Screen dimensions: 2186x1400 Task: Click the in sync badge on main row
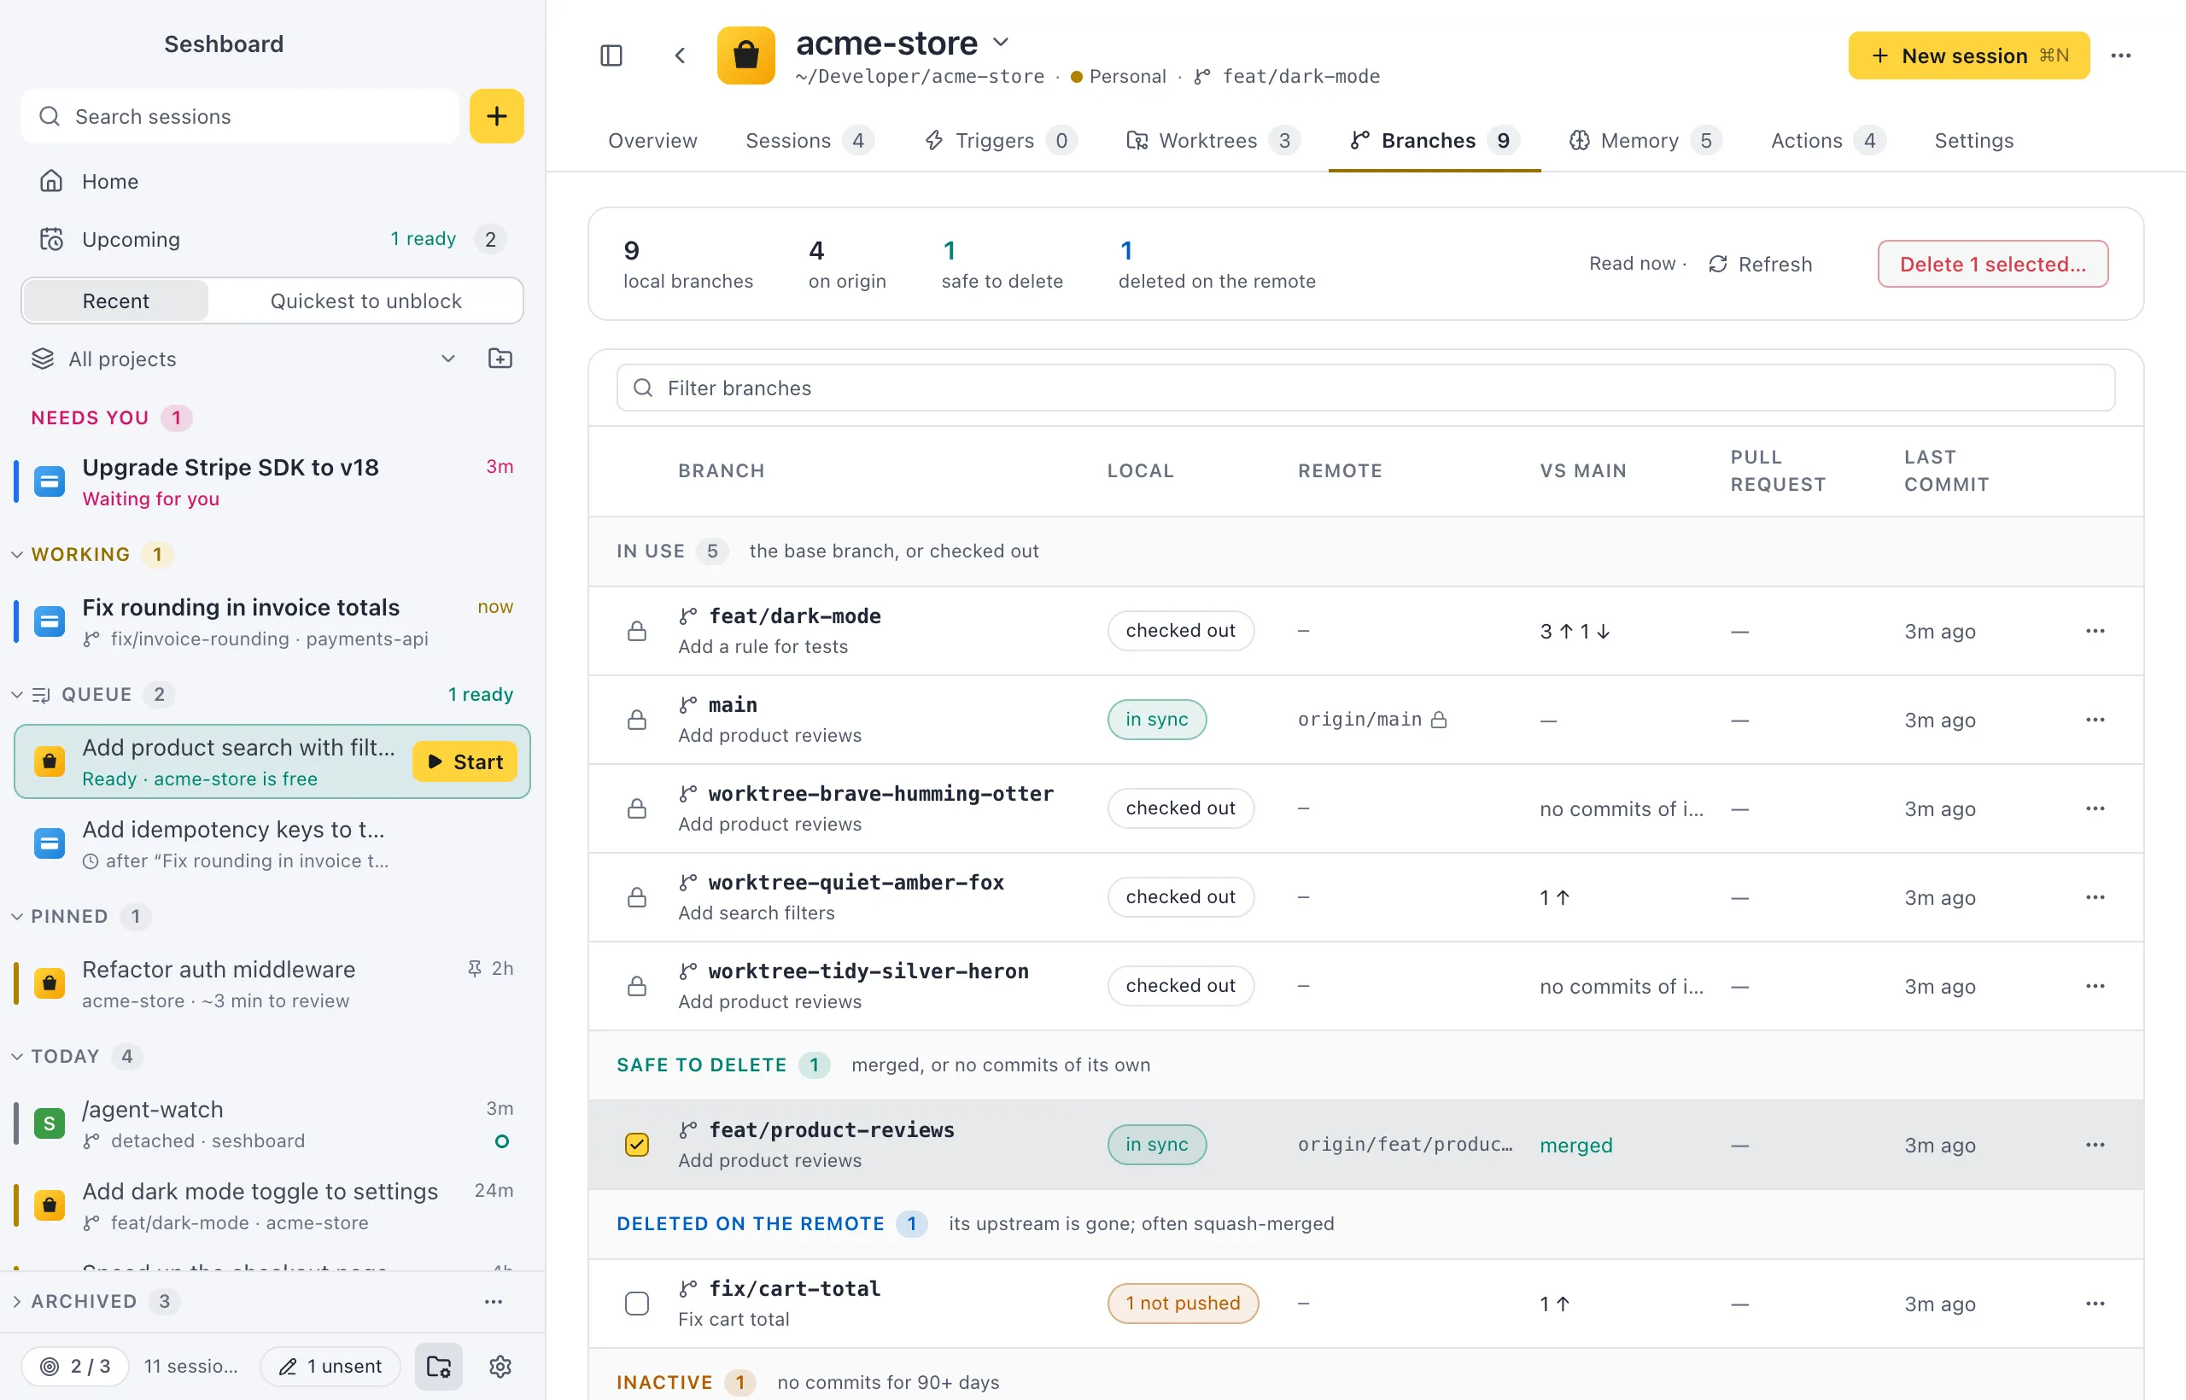click(x=1157, y=720)
